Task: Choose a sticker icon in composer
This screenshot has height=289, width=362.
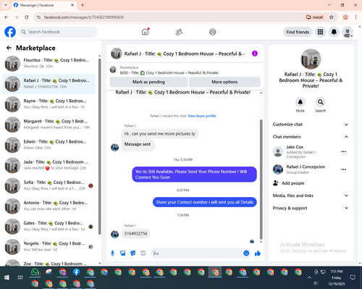Action: pyautogui.click(x=133, y=254)
